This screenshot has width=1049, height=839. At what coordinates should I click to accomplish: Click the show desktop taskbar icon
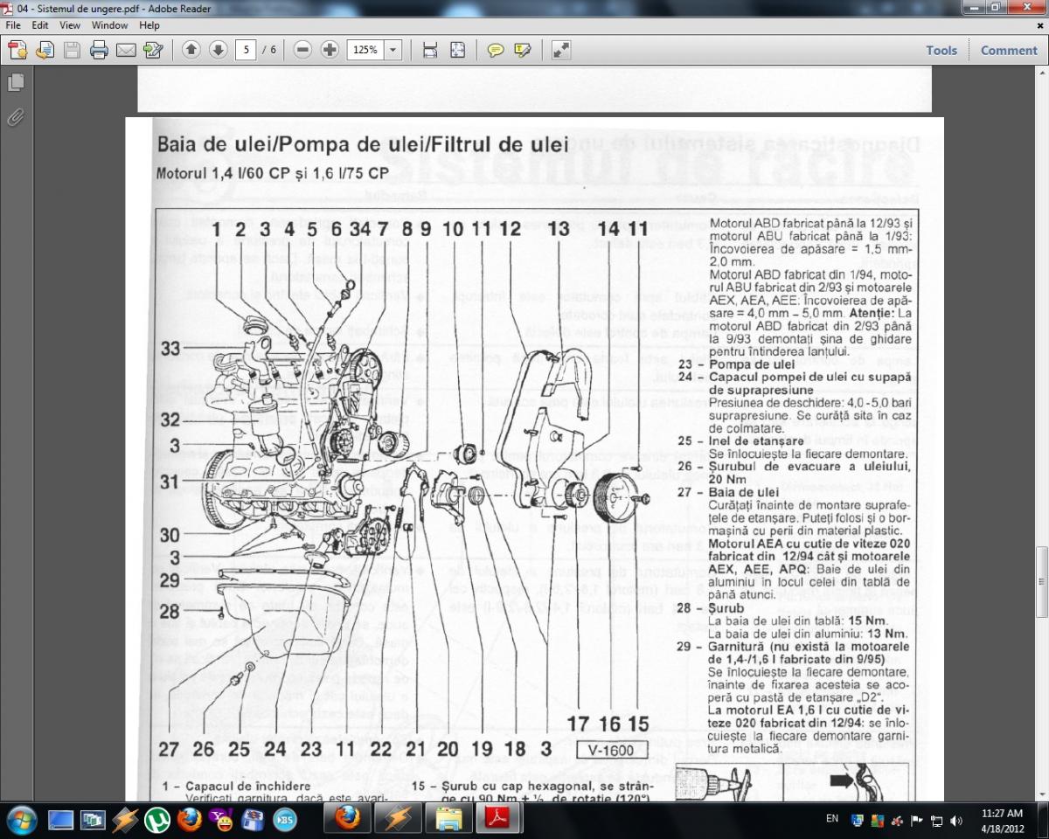click(61, 820)
